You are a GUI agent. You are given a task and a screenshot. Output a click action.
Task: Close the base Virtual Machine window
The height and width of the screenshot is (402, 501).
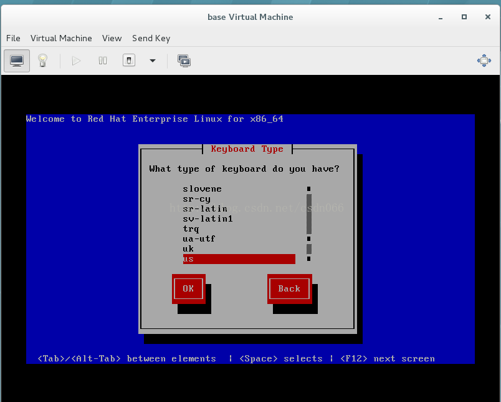tap(487, 17)
